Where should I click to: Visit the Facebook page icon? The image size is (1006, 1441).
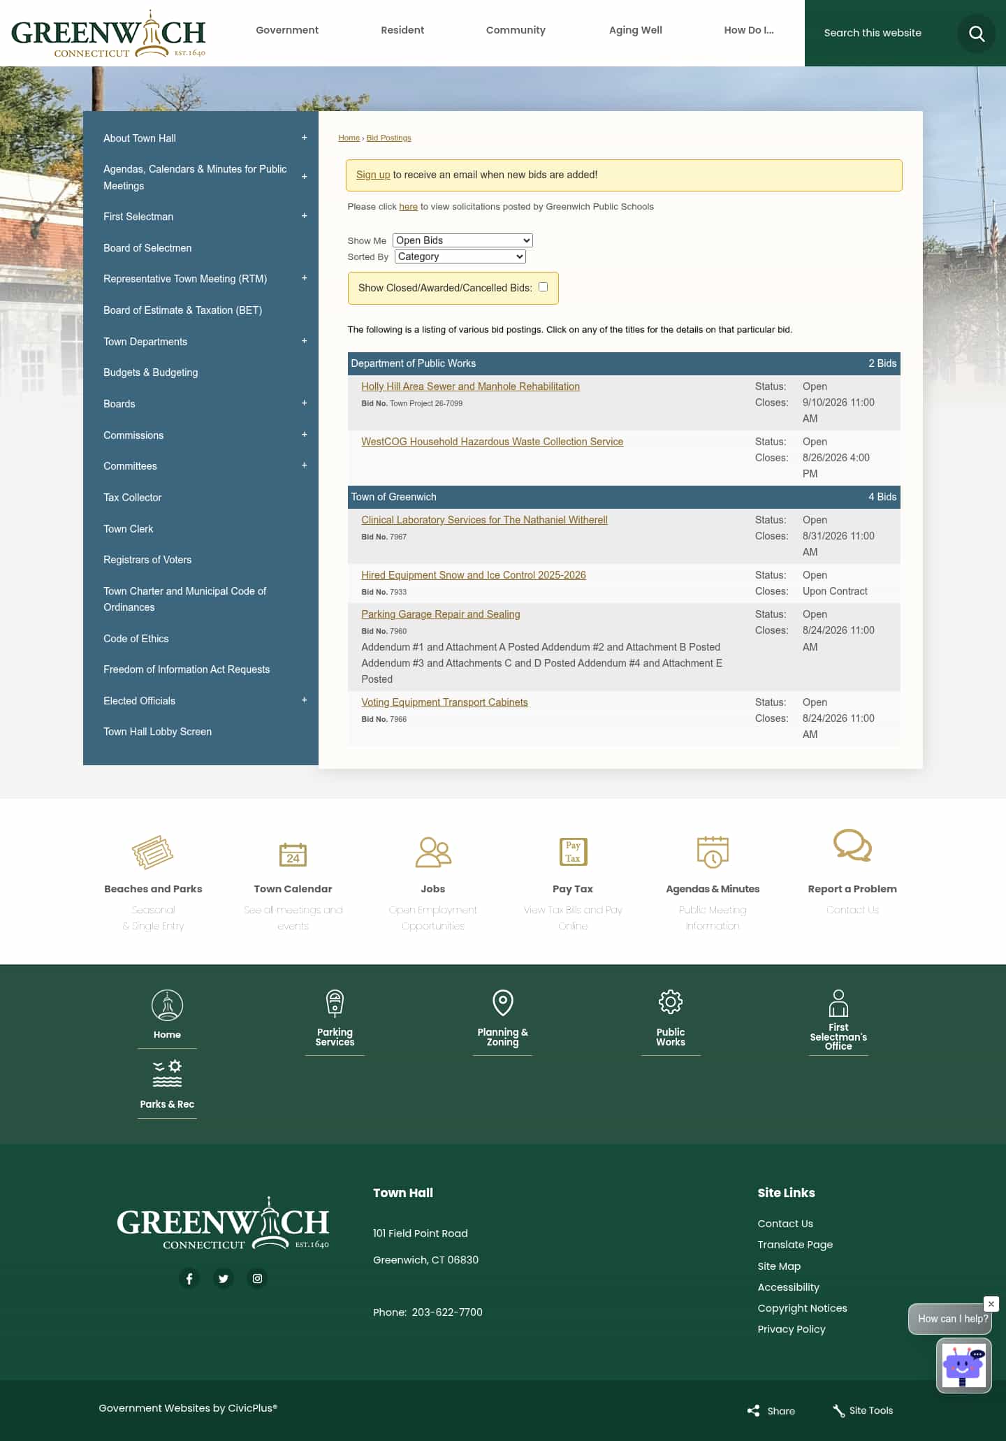(x=189, y=1278)
